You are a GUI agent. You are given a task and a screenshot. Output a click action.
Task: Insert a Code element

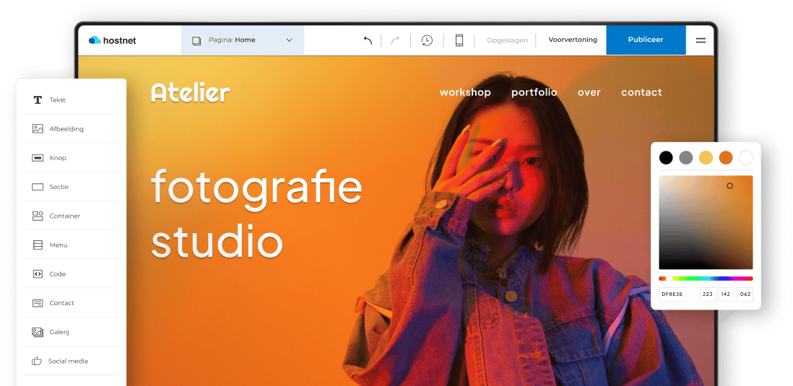pos(38,274)
